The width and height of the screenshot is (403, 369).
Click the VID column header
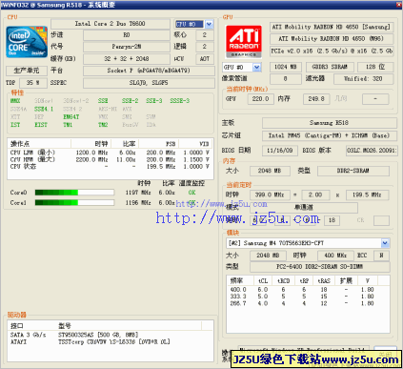point(195,144)
